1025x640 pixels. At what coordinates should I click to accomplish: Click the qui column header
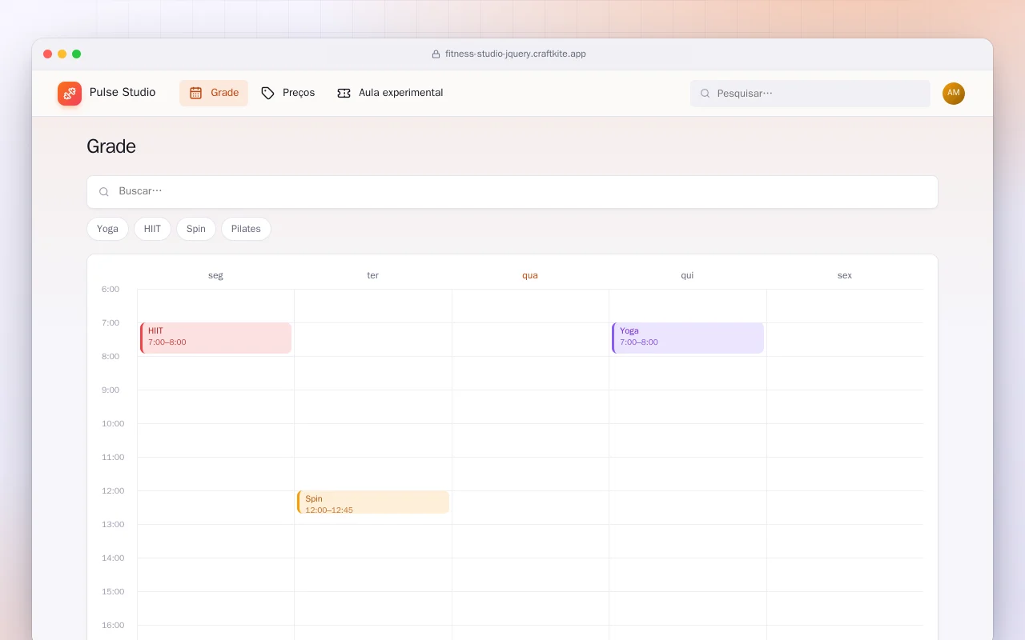coord(687,275)
